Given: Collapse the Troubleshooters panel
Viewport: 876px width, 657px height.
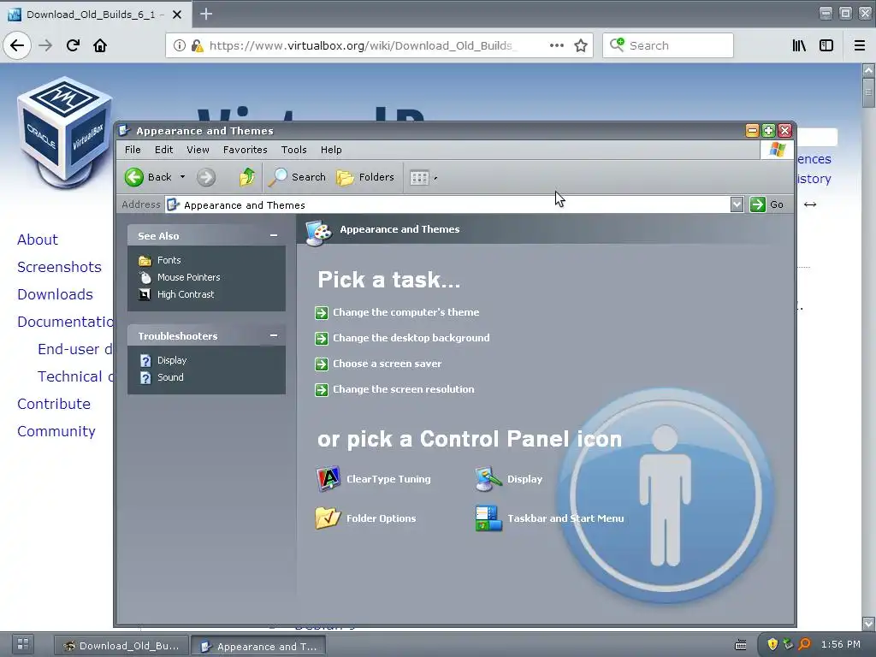Looking at the screenshot, I should (274, 335).
